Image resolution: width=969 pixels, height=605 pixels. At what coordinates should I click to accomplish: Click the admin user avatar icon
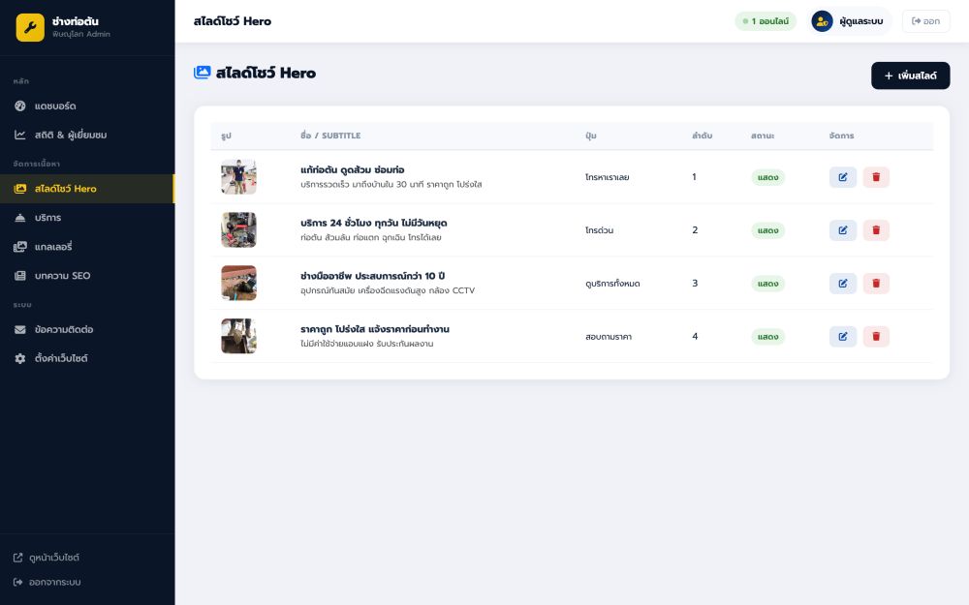[x=822, y=21]
